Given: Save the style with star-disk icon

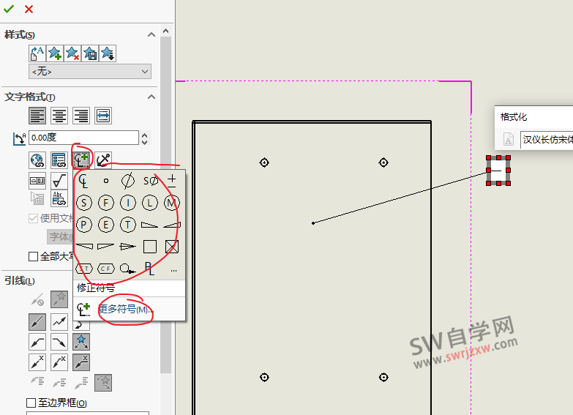Looking at the screenshot, I should pyautogui.click(x=90, y=53).
